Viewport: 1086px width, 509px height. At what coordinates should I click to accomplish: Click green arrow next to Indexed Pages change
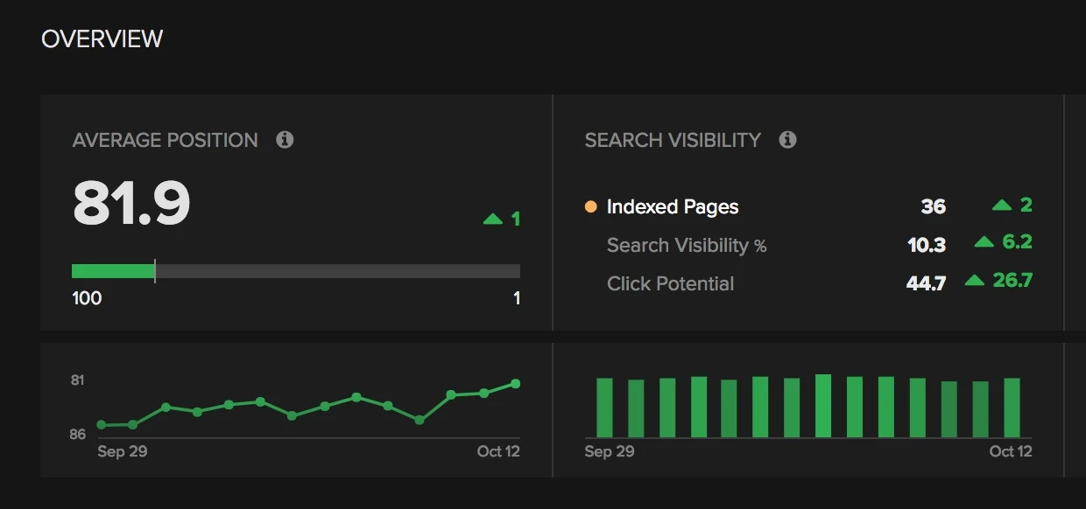(1002, 206)
